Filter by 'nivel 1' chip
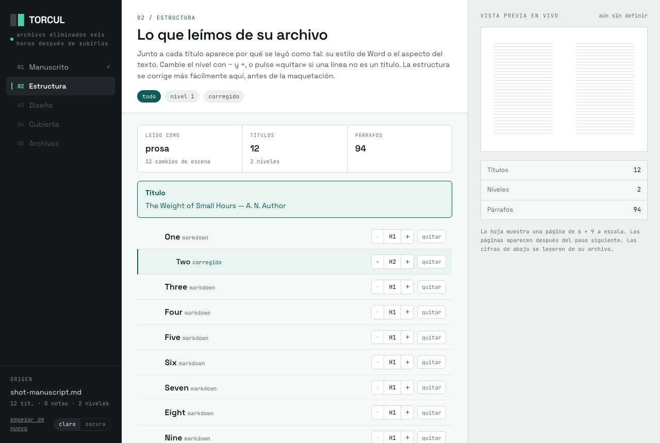Screen dimensions: 660x443 pos(182,96)
